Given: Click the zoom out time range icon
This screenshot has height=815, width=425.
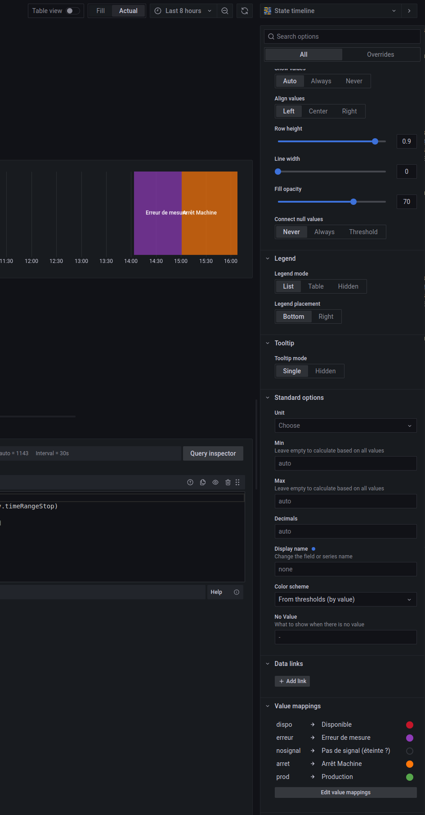Looking at the screenshot, I should [x=225, y=11].
